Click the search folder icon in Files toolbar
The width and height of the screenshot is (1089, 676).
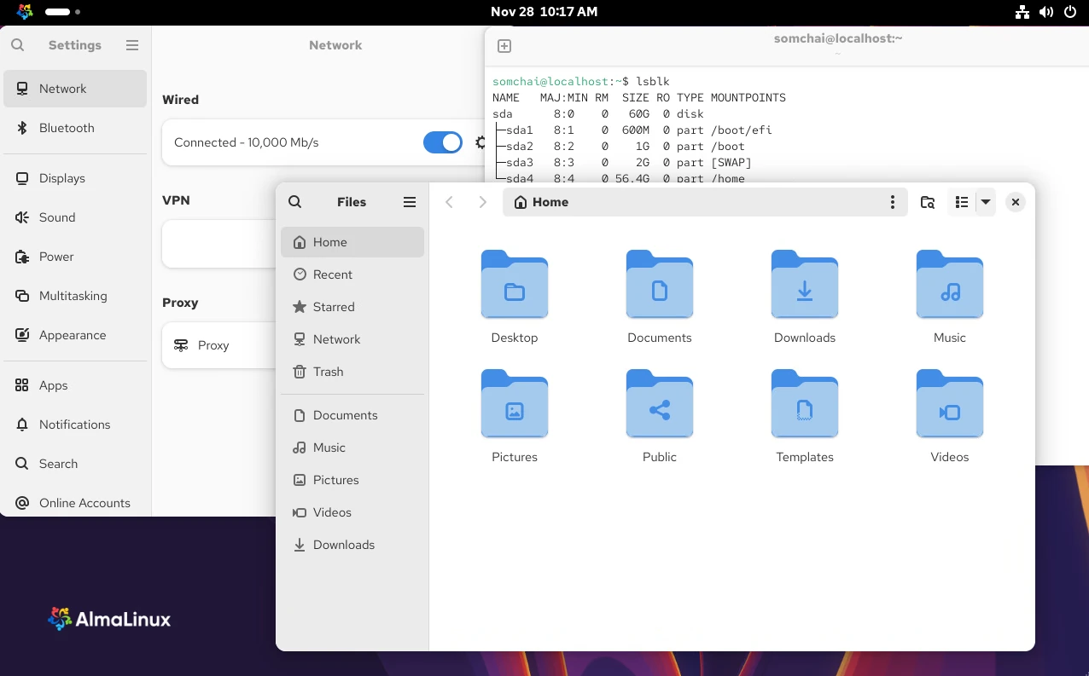click(928, 202)
